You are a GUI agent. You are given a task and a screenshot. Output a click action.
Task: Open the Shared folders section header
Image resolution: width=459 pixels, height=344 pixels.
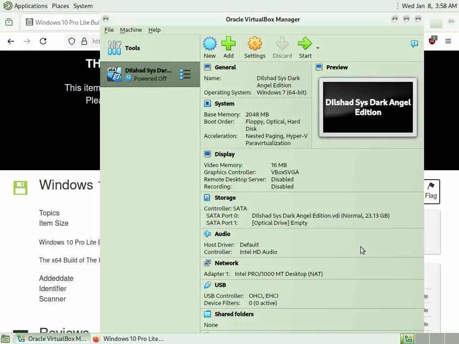(234, 314)
